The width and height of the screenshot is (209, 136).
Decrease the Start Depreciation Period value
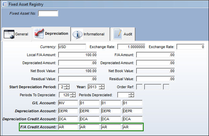tap(67, 88)
